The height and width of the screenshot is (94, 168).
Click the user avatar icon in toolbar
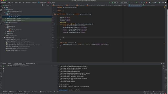click(x=166, y=2)
